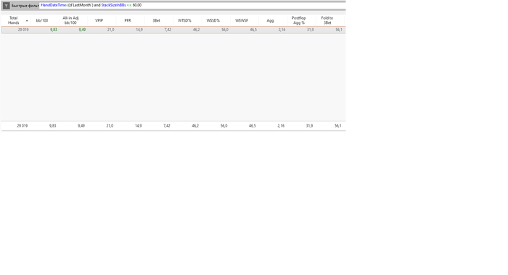Viewport: 508px width, 275px height.
Task: Select PFR 14,9 cell in highlighted data row
Action: tap(139, 30)
